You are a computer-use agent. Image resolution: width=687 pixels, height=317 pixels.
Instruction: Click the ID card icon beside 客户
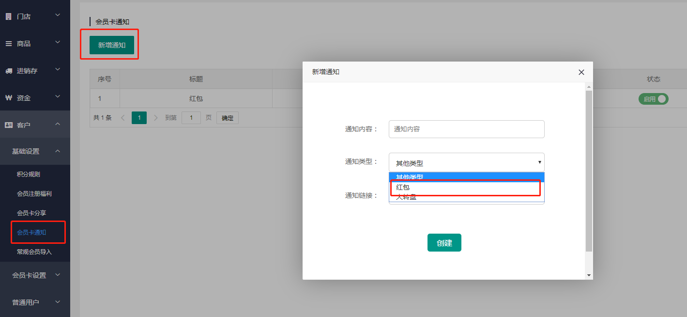click(8, 125)
